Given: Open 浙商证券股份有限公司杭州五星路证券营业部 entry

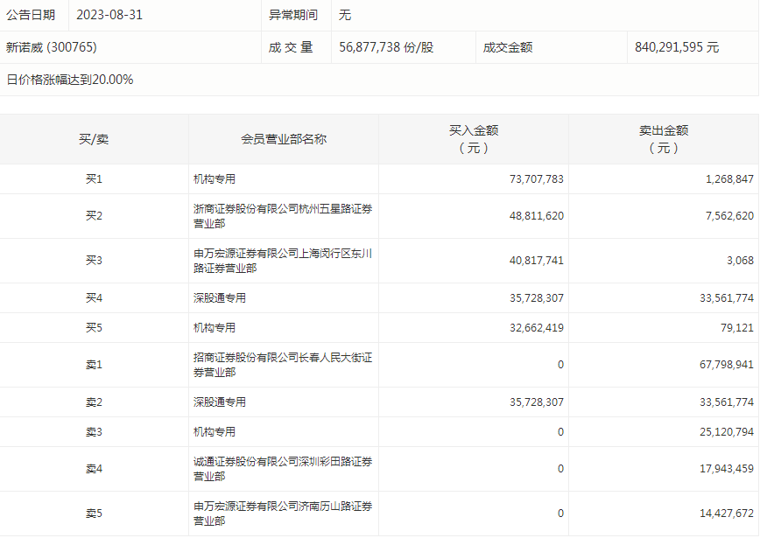Looking at the screenshot, I should 283,216.
